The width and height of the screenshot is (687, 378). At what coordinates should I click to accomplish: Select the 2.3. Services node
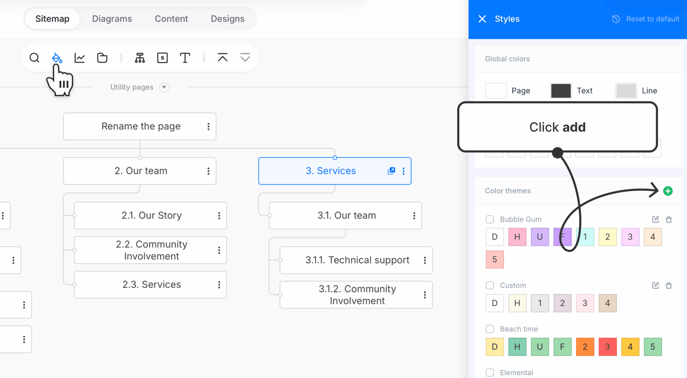151,285
